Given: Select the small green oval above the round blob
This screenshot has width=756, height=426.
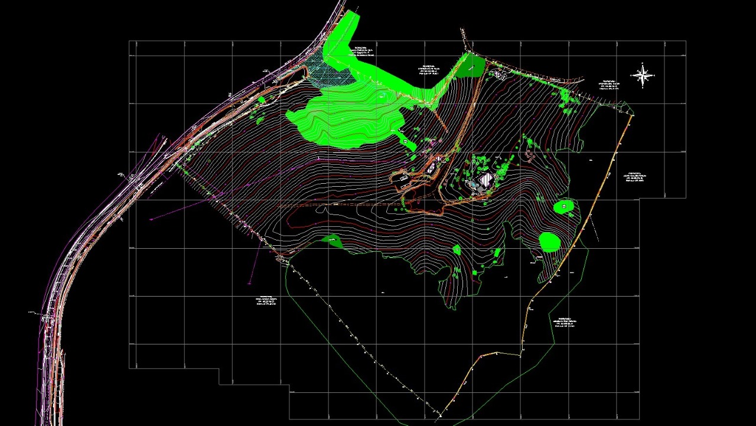Looking at the screenshot, I should (x=564, y=206).
